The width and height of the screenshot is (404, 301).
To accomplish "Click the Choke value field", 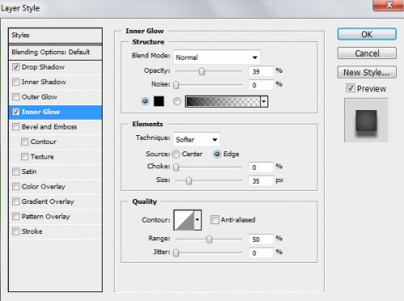I will (261, 167).
